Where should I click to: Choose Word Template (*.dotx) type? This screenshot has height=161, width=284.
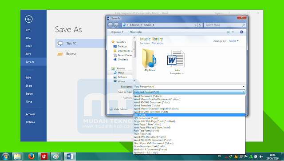(189, 105)
